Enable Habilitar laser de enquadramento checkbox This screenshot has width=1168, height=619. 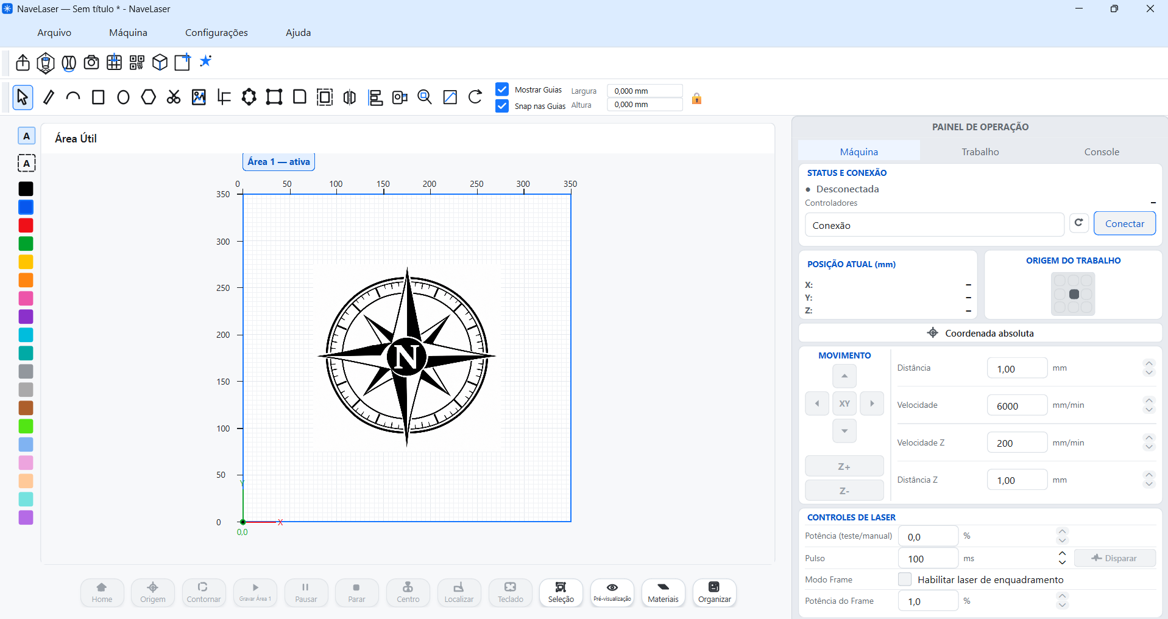(905, 579)
